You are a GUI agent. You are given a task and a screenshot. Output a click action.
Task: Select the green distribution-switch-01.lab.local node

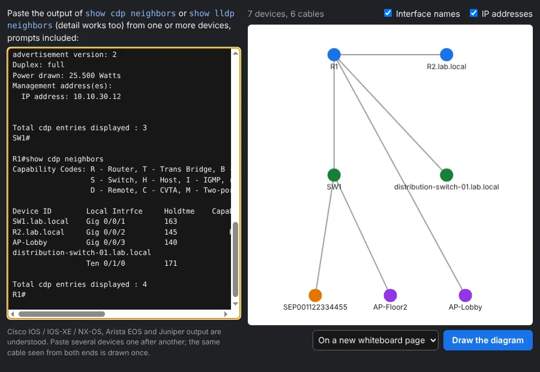[446, 175]
